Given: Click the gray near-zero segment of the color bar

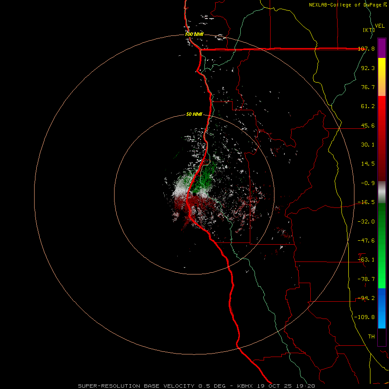Looking at the screenshot, I should (x=382, y=192).
